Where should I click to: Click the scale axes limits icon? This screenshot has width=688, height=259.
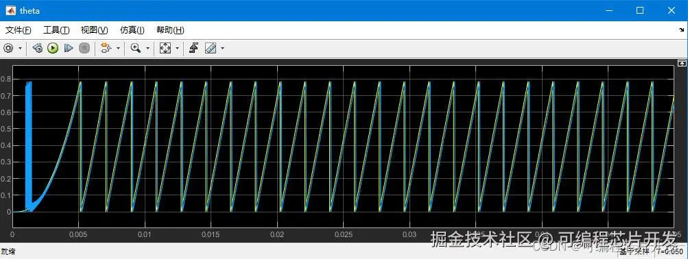click(165, 48)
